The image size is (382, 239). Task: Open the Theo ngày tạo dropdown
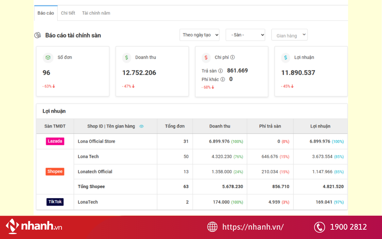199,35
